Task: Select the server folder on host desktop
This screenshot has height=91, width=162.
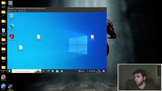Action: [3, 59]
